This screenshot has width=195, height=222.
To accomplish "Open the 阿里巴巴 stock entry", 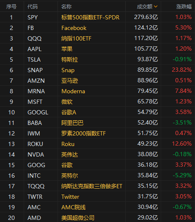I will click(72, 123).
